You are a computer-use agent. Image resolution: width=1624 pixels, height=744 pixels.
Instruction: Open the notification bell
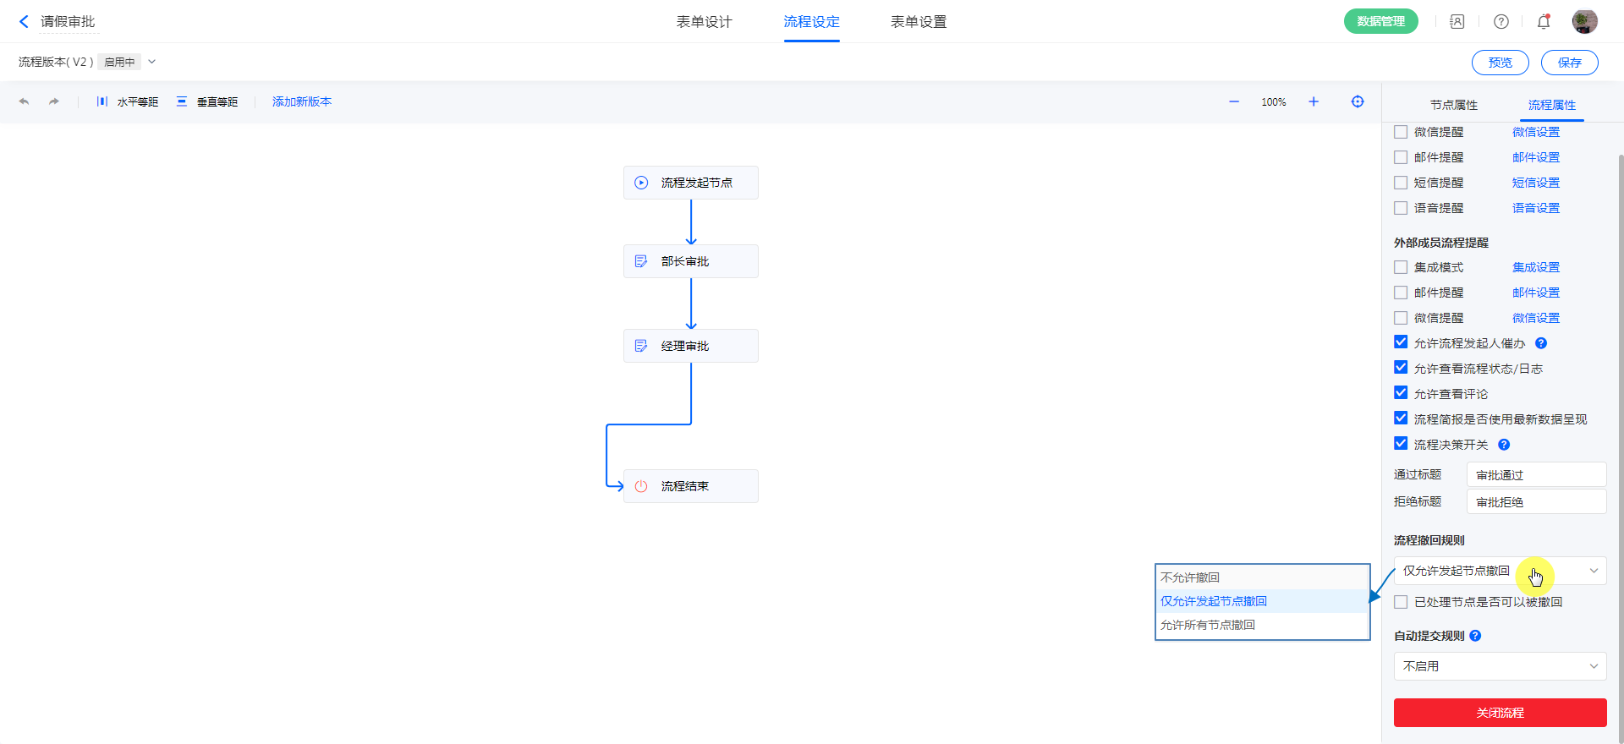click(x=1544, y=22)
